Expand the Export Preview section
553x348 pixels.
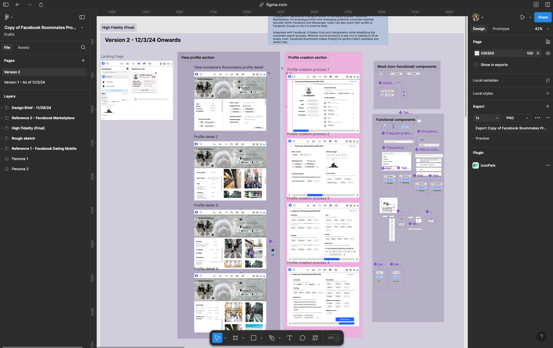pos(482,138)
